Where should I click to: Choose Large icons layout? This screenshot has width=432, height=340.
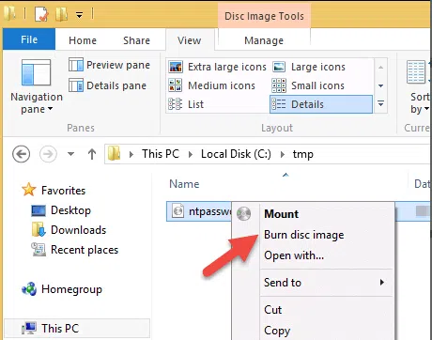coord(309,67)
